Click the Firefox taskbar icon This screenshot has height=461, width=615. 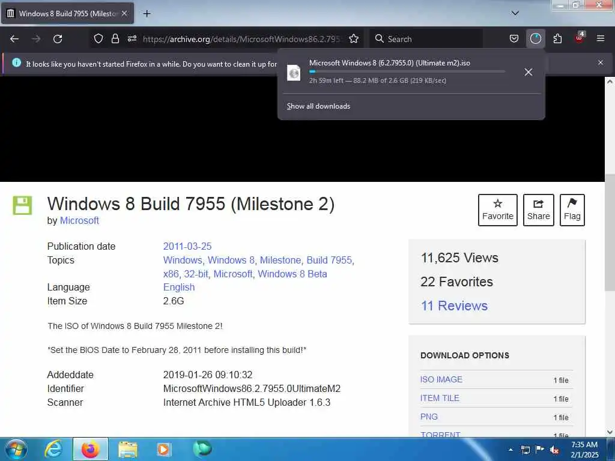[91, 449]
